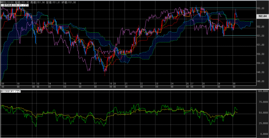269x138 pixels.
Task: Close the Ichimoku chart via its X icon
Action: pos(28,6)
